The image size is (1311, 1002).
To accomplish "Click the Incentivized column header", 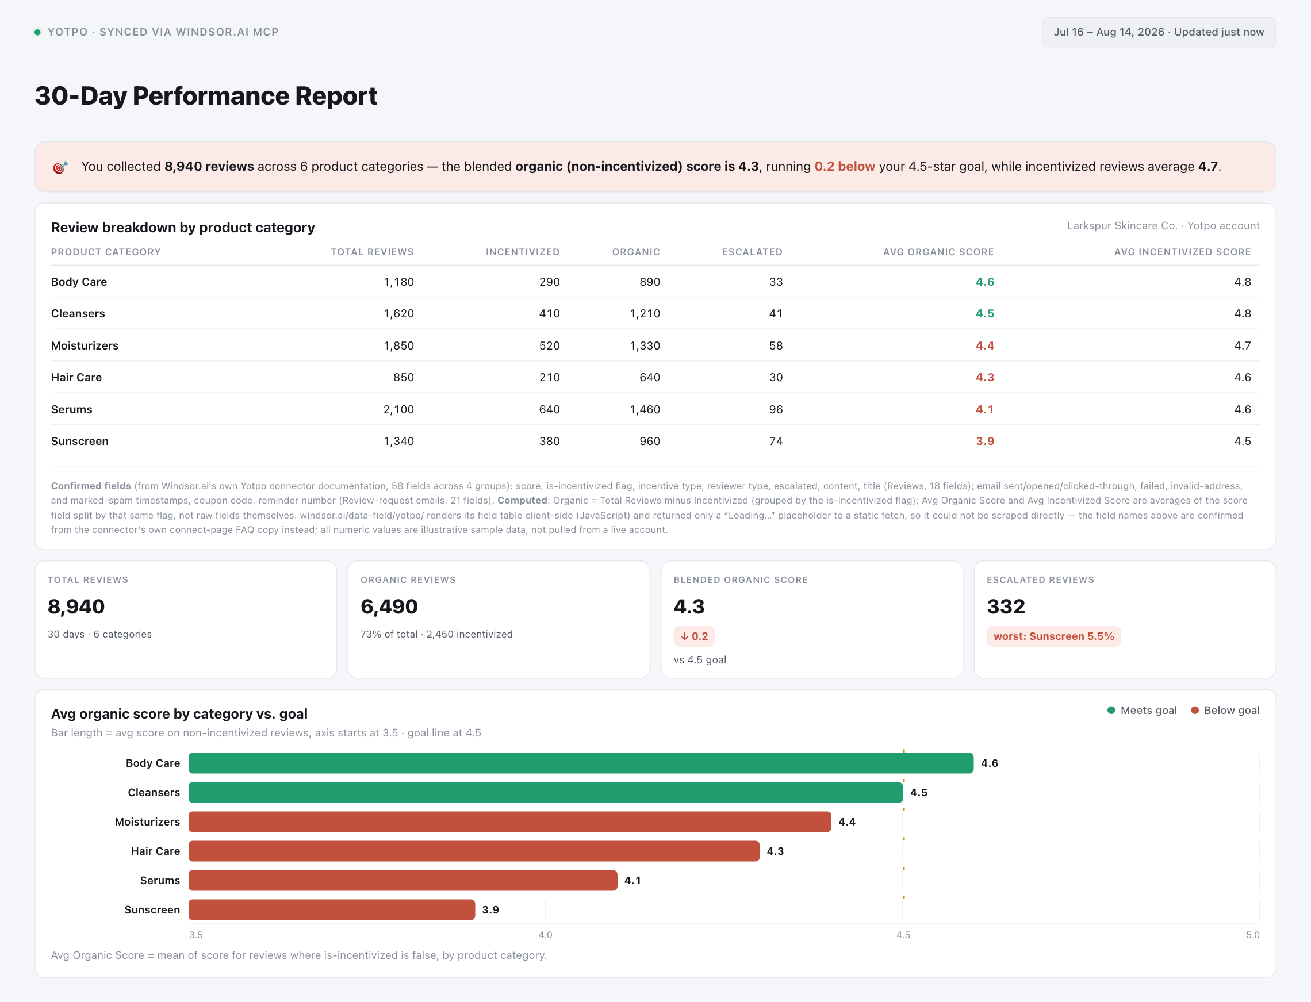I will (523, 252).
